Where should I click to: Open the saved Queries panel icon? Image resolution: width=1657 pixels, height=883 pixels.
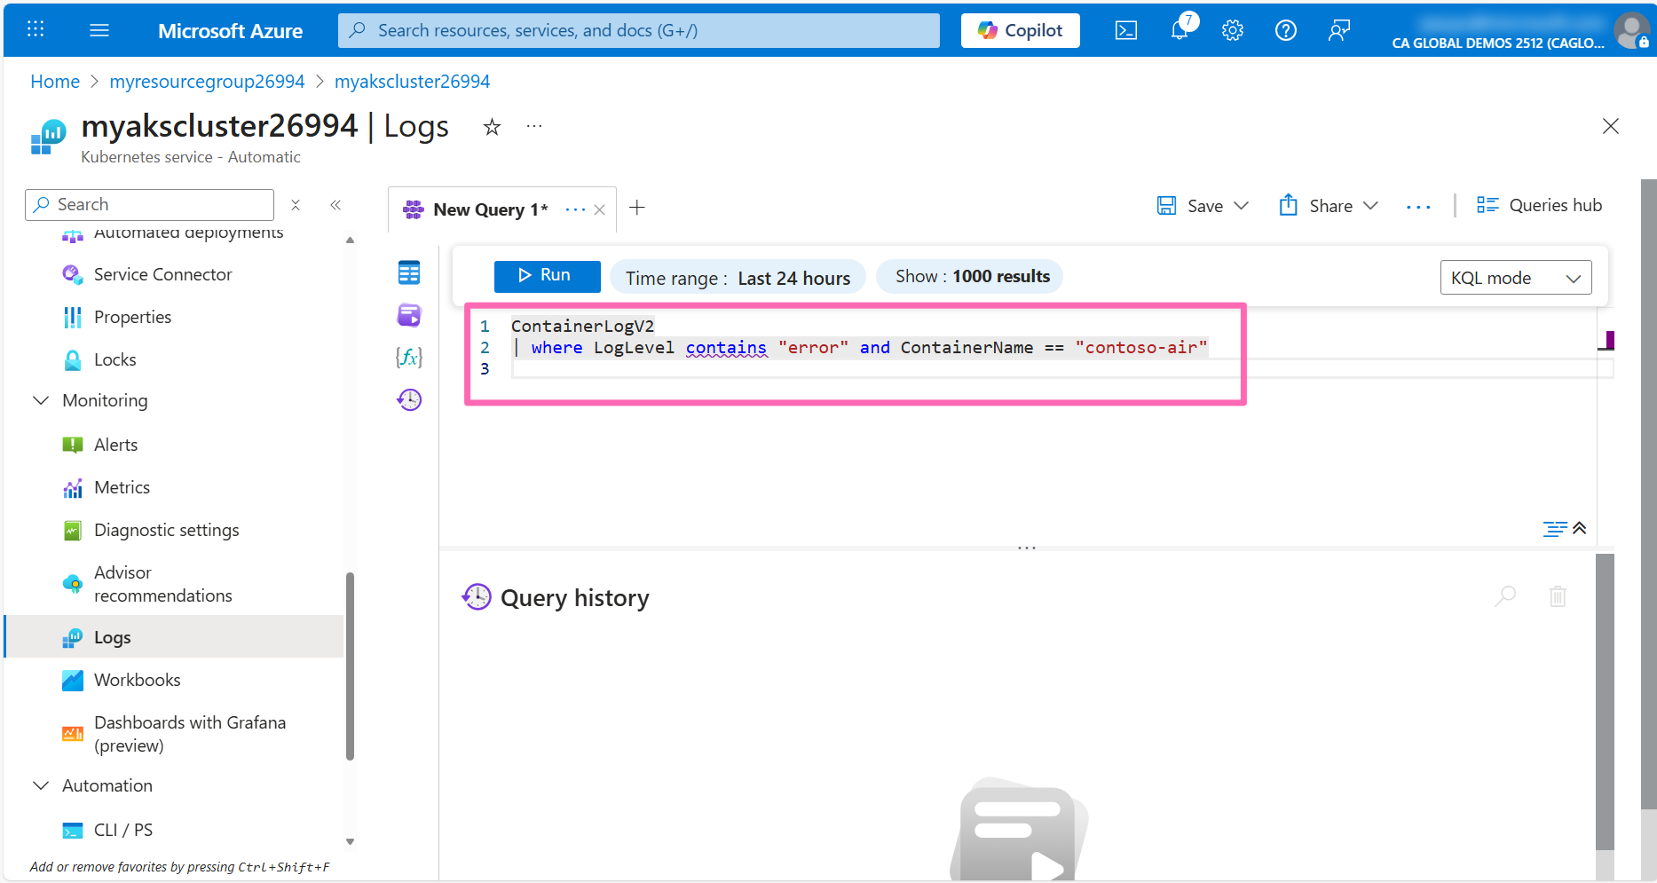tap(409, 315)
